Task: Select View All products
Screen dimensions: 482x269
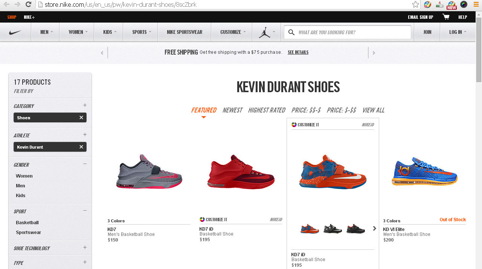Action: pyautogui.click(x=373, y=110)
